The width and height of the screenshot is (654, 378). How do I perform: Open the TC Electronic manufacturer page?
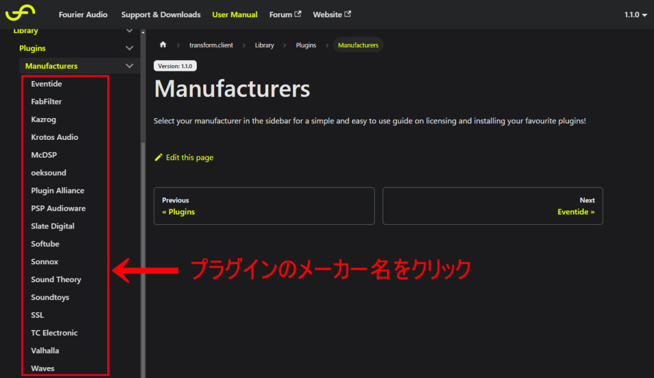pyautogui.click(x=54, y=333)
